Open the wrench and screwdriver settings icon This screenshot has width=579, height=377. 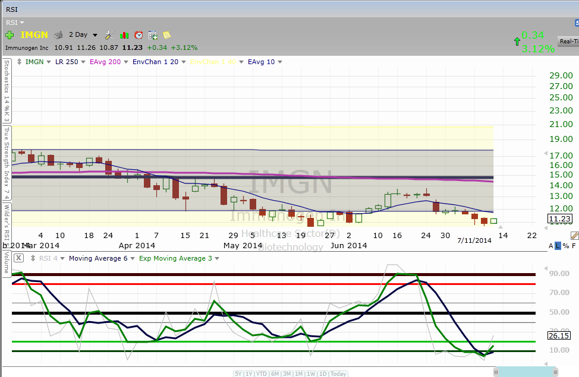click(109, 35)
